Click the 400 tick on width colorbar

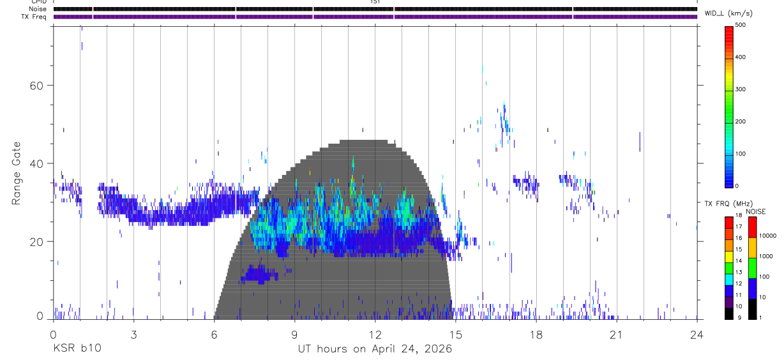[741, 57]
